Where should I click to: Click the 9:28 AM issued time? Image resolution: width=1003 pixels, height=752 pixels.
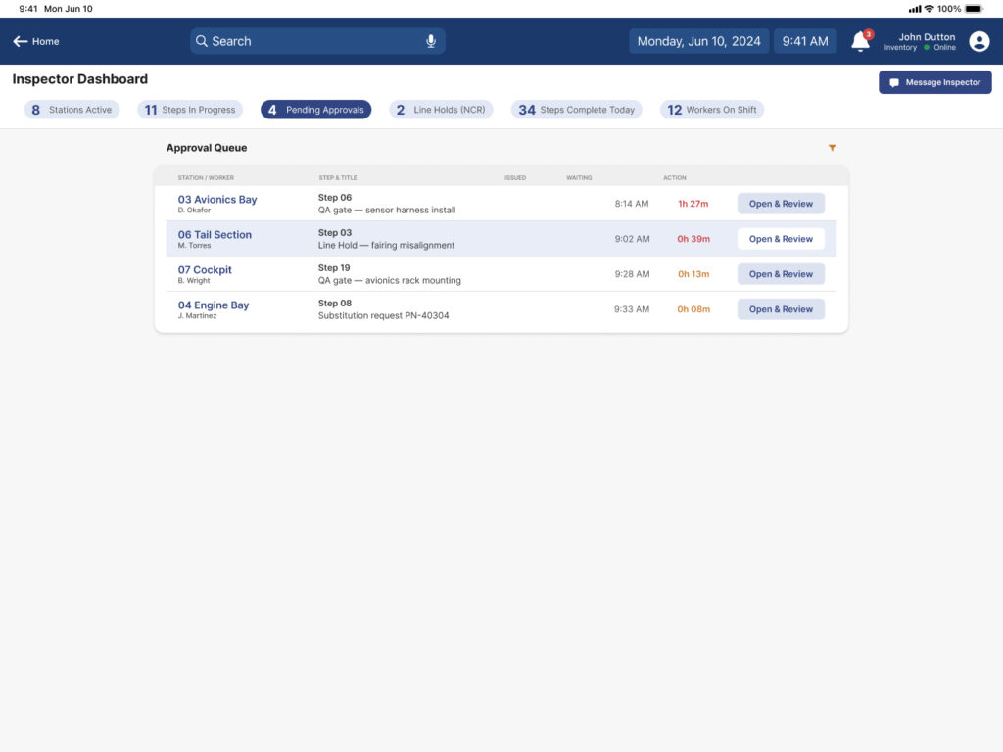(x=632, y=274)
